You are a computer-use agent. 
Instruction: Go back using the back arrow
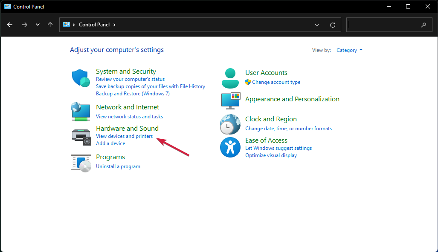10,25
